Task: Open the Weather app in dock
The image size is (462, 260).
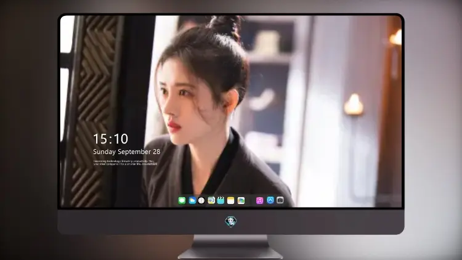Action: pos(192,200)
